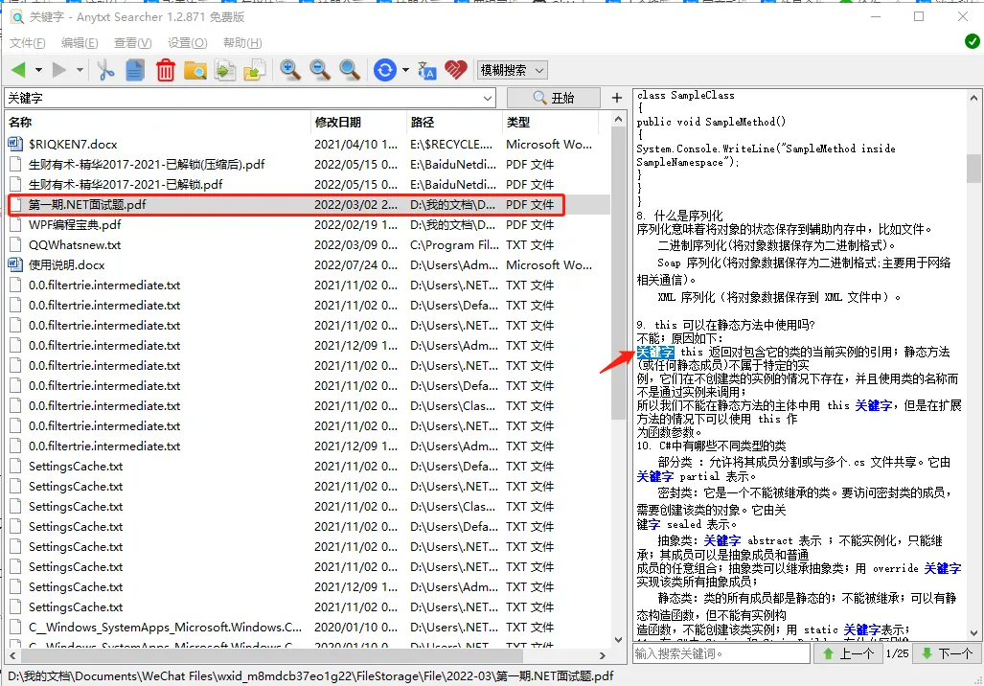Click the file list horizontal scrollbar thumb
The width and height of the screenshot is (984, 686).
[x=272, y=655]
